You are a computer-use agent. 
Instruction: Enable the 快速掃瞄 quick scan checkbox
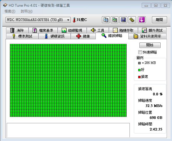140,52
